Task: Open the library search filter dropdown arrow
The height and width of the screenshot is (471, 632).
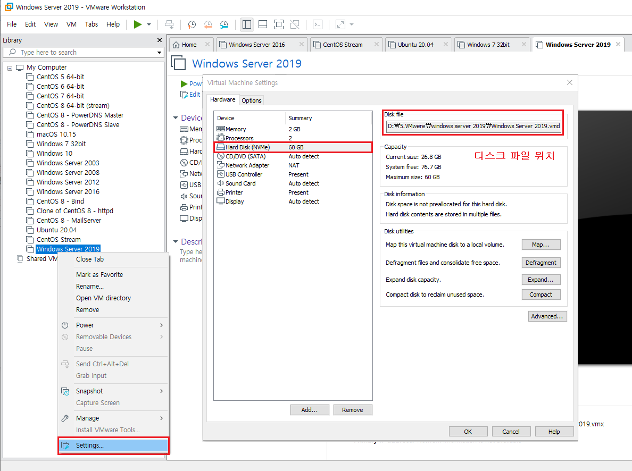Action: coord(159,53)
